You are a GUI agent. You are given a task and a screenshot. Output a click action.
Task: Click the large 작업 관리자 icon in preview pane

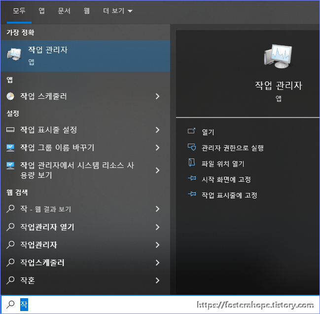[x=278, y=56]
